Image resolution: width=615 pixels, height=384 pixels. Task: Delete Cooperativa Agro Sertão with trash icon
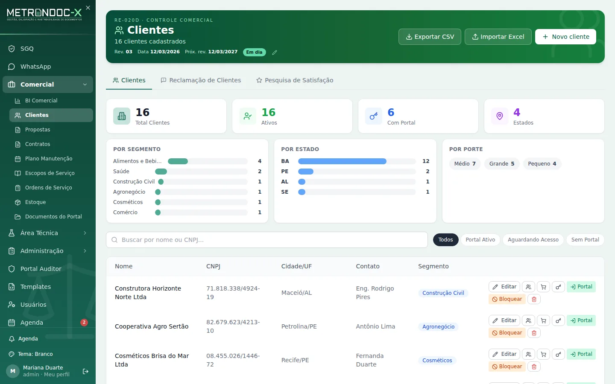tap(534, 333)
